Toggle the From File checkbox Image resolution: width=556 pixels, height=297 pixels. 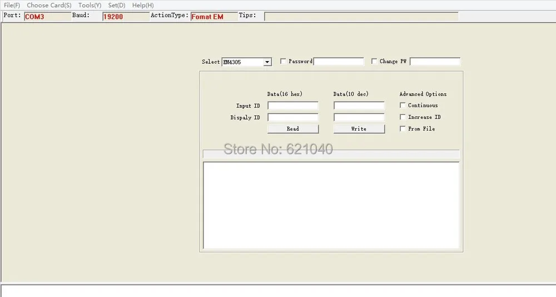403,128
